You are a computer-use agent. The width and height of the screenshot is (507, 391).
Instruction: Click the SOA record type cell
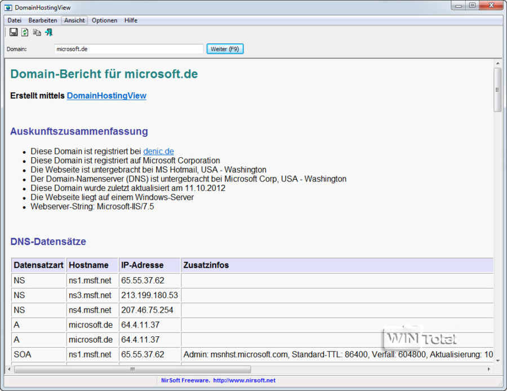pos(38,354)
